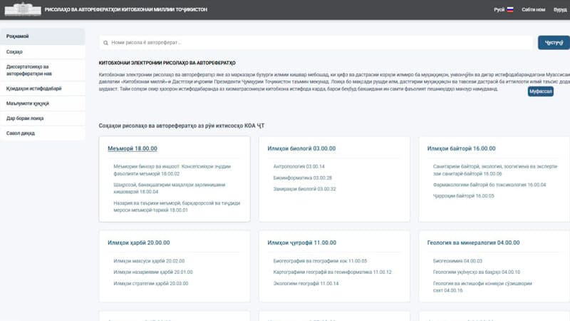This screenshot has height=321, width=570.
Task: Open 'Фармакологияи байторӣ бо токсикология 16.00.04'
Action: point(489,185)
